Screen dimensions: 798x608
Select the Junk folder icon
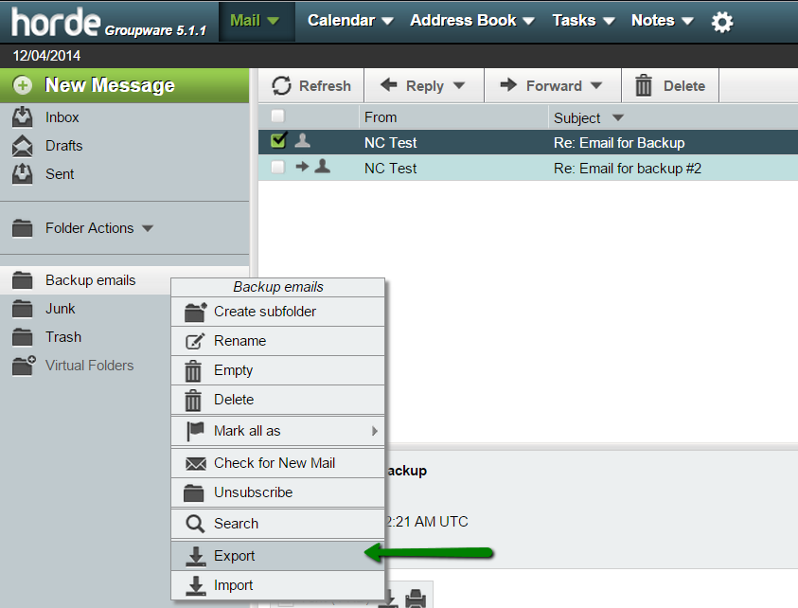pos(22,308)
